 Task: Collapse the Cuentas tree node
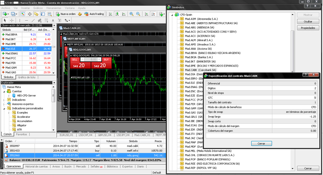[4, 91]
